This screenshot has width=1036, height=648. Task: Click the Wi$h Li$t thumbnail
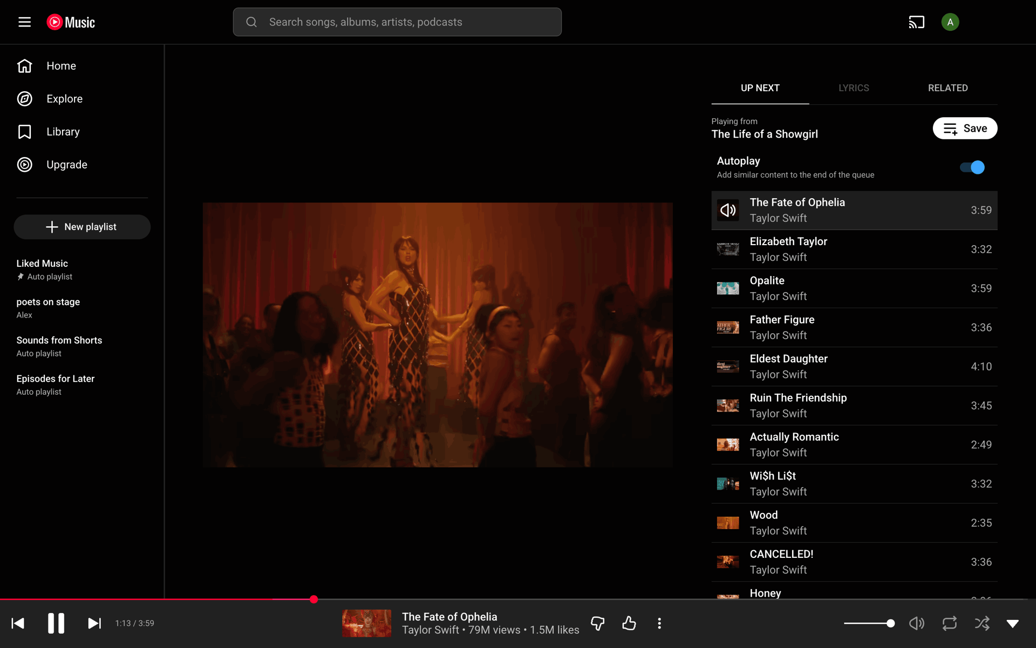click(x=728, y=484)
